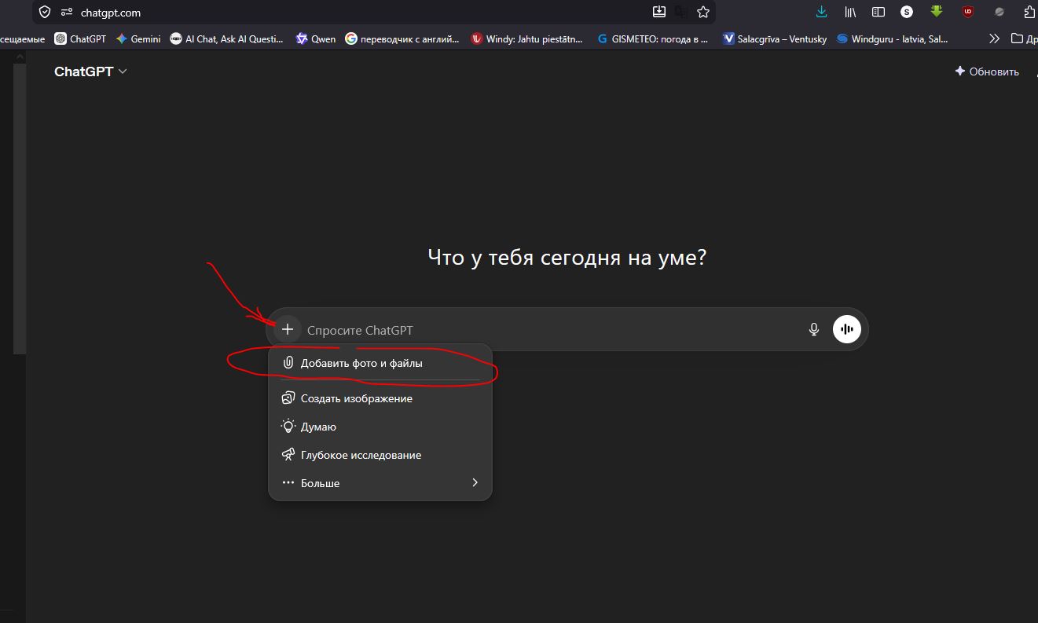
Task: Click the plus attach button in prompt box
Action: 288,329
